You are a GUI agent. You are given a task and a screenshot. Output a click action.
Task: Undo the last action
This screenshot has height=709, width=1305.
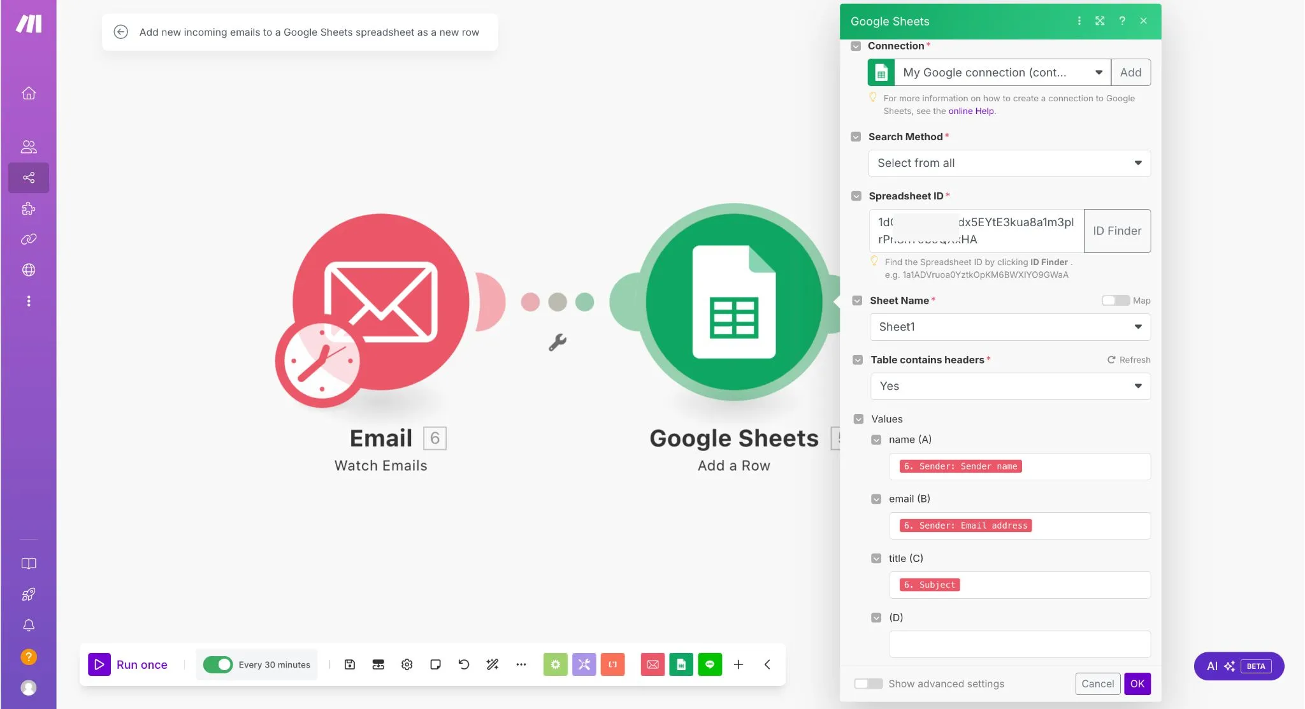click(x=464, y=664)
